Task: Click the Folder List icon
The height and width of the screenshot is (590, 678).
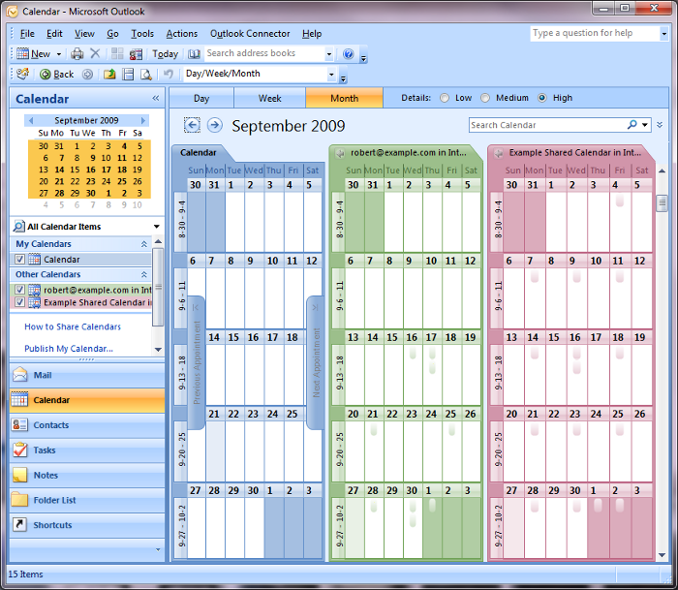Action: tap(19, 499)
